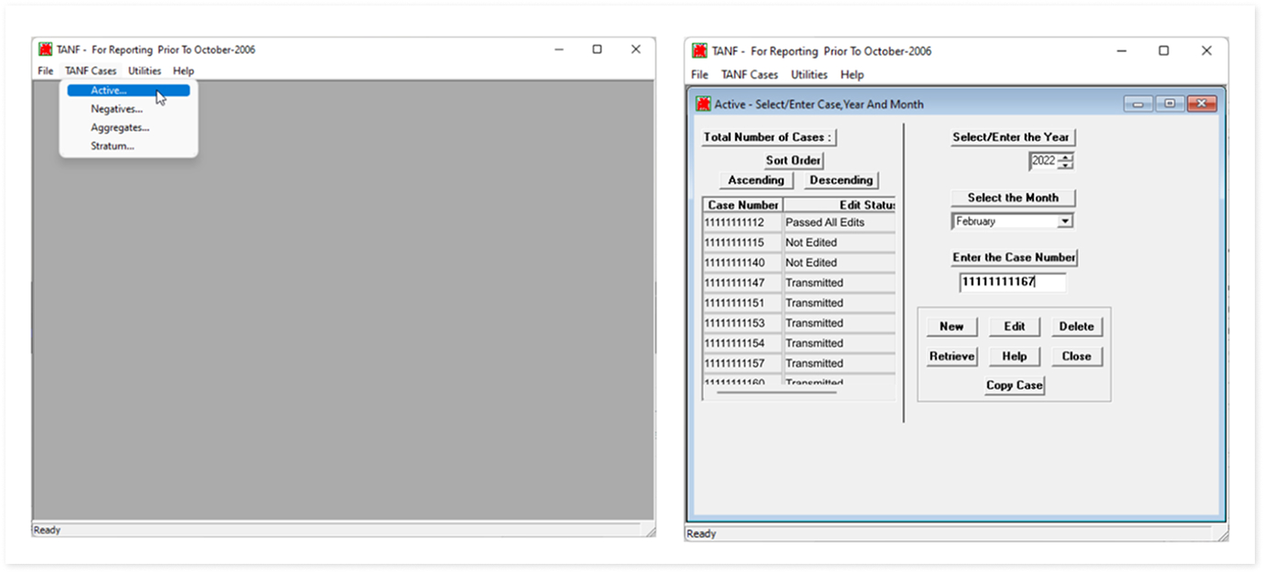Image resolution: width=1264 pixels, height=573 pixels.
Task: Sort cases with the Descending button
Action: (x=841, y=180)
